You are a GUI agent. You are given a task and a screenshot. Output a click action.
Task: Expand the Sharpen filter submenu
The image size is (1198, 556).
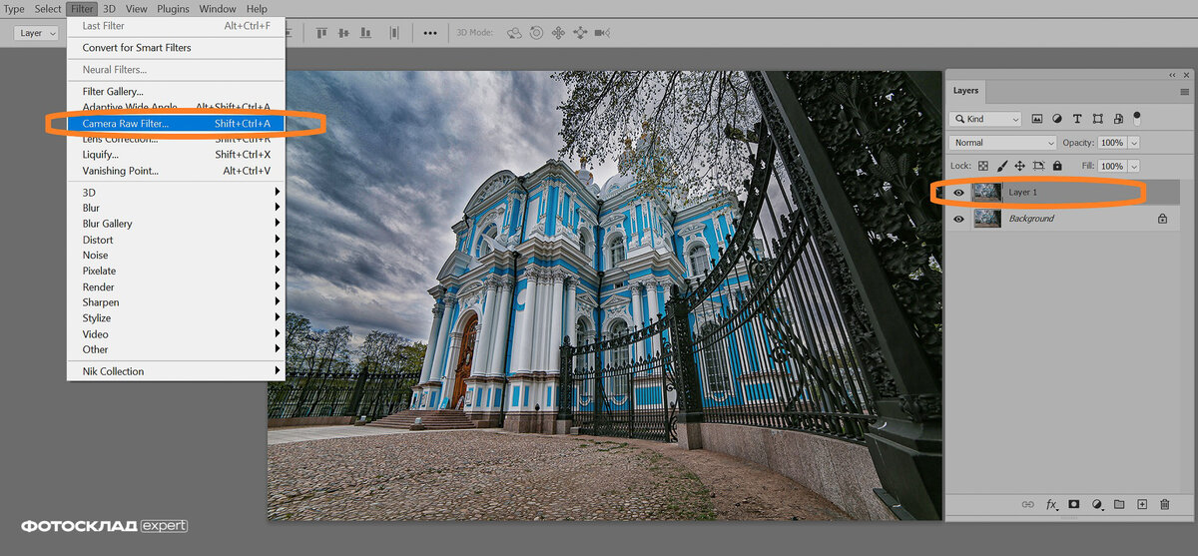coord(176,302)
